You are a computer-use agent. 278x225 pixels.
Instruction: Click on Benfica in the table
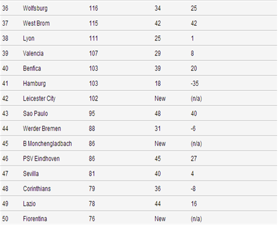tap(32, 68)
